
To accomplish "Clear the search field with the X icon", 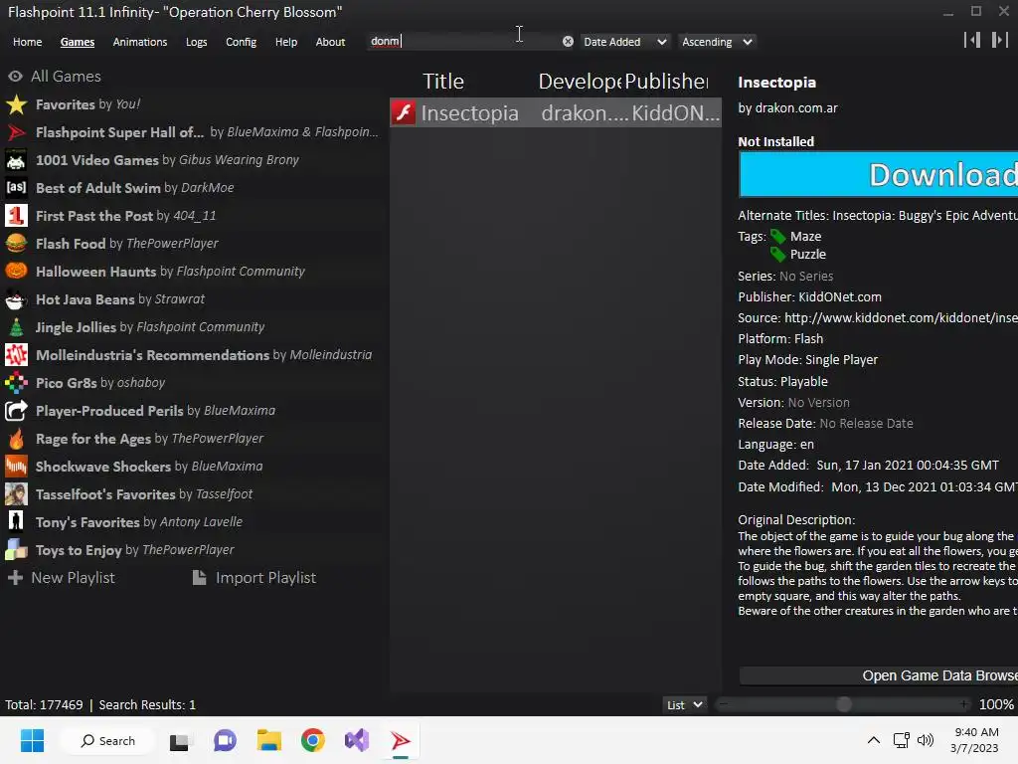I will click(568, 42).
